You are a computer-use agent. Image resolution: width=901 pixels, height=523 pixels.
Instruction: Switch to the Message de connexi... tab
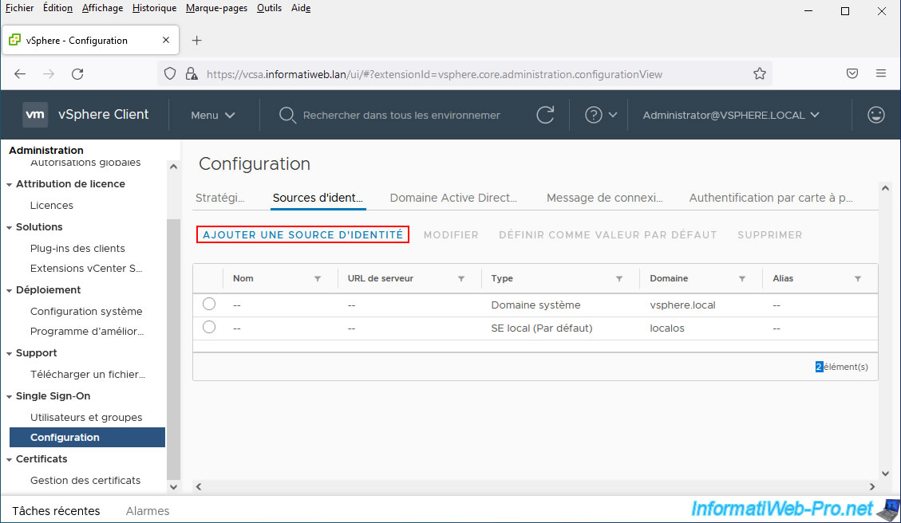point(604,198)
